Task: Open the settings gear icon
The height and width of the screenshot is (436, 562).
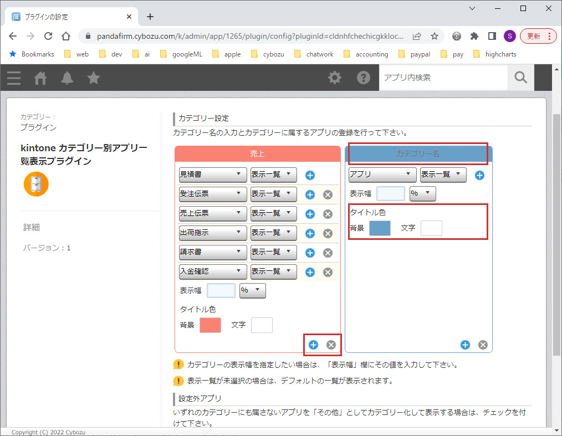Action: click(x=335, y=78)
